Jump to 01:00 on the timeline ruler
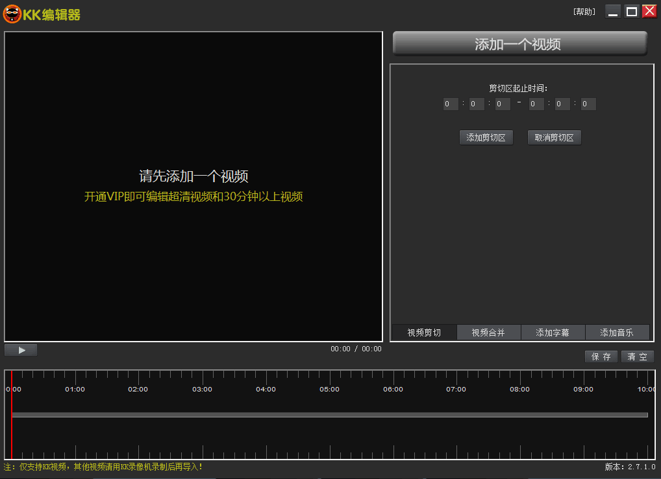Viewport: 661px width, 479px height. point(75,390)
